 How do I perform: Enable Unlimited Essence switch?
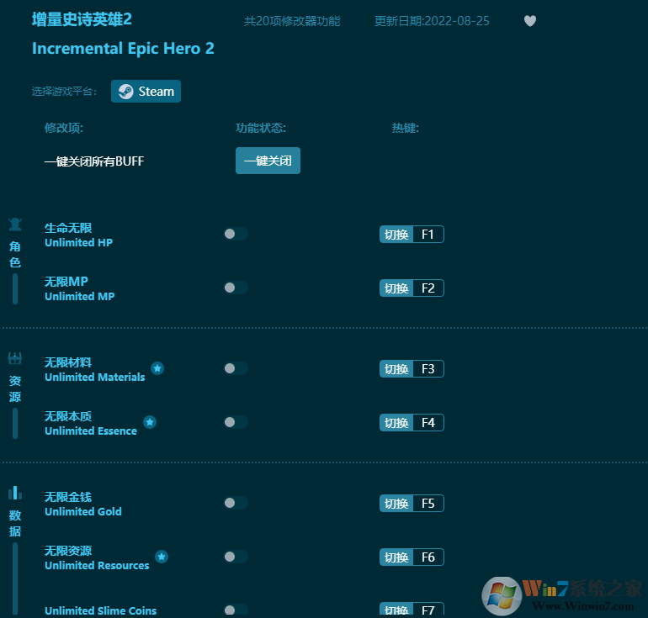236,422
